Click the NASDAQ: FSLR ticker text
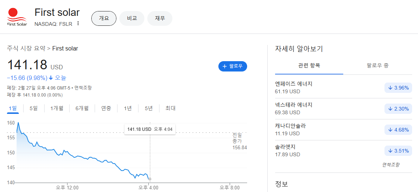 click(53, 24)
